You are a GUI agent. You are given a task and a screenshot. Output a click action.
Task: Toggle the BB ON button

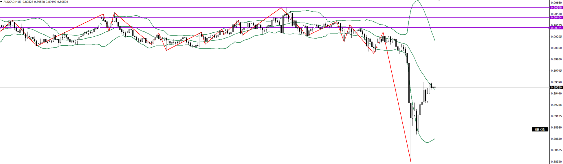(x=540, y=129)
